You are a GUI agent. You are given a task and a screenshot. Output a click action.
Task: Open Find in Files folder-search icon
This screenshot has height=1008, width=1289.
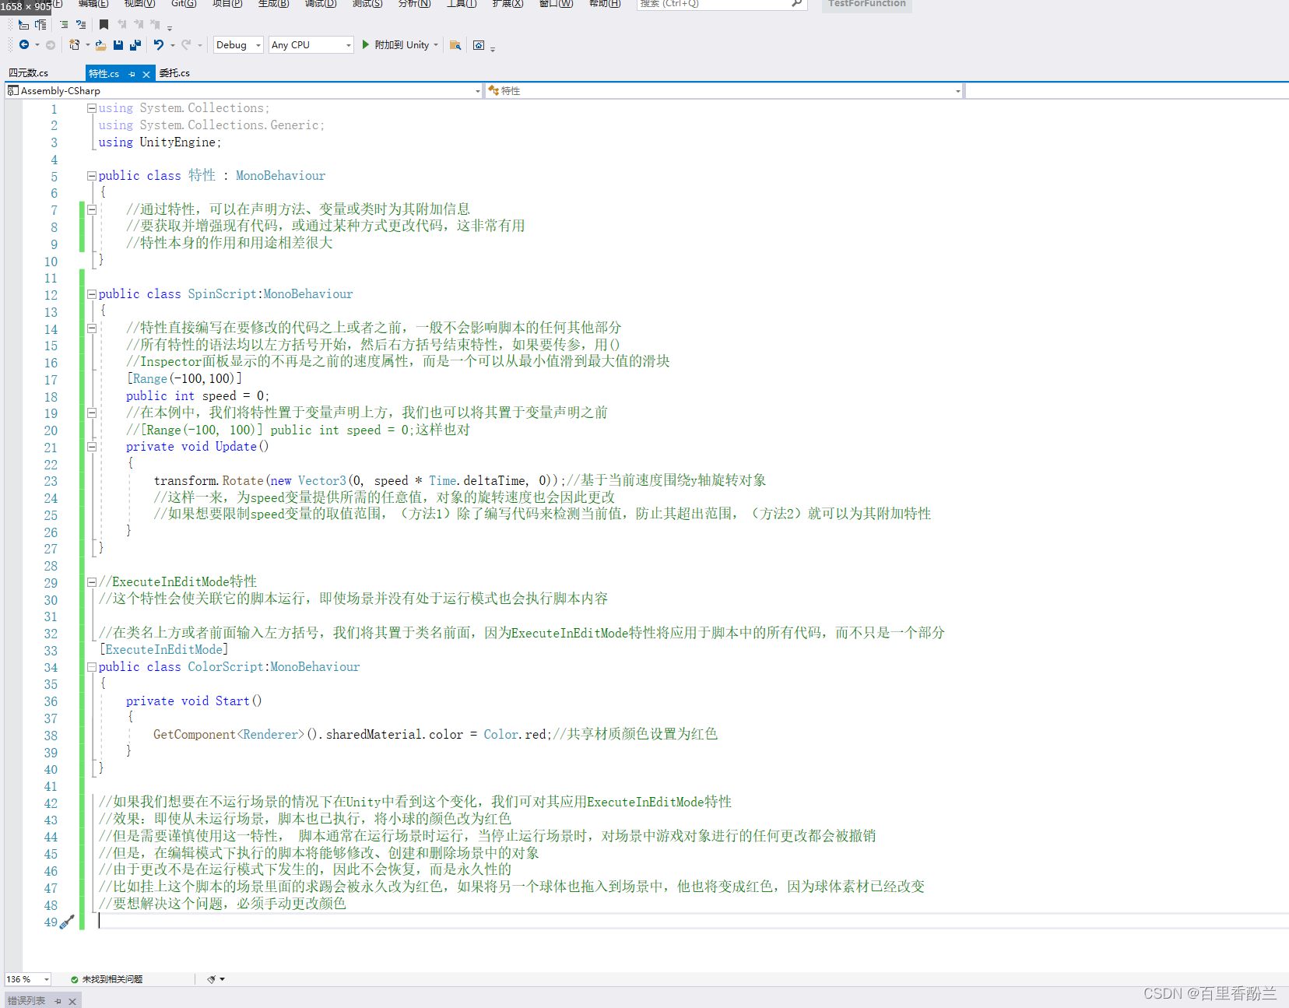[455, 45]
